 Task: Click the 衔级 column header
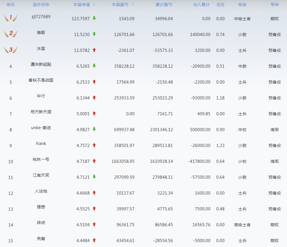[242, 5]
